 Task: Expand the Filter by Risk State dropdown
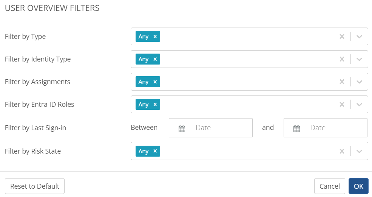360,151
